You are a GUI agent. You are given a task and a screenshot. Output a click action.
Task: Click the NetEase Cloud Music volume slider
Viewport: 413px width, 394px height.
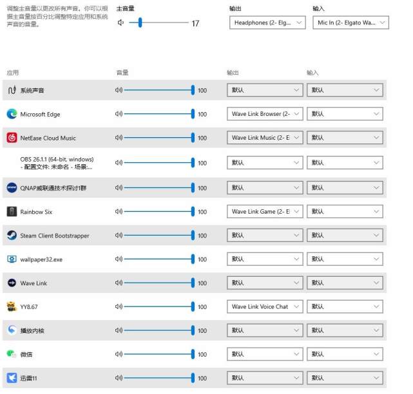pos(159,138)
